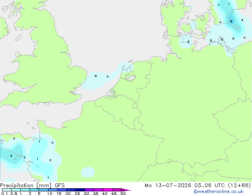Select the 25–30 mm navy legend swatch
Image resolution: width=252 pixels, height=195 pixels.
pyautogui.click(x=80, y=190)
